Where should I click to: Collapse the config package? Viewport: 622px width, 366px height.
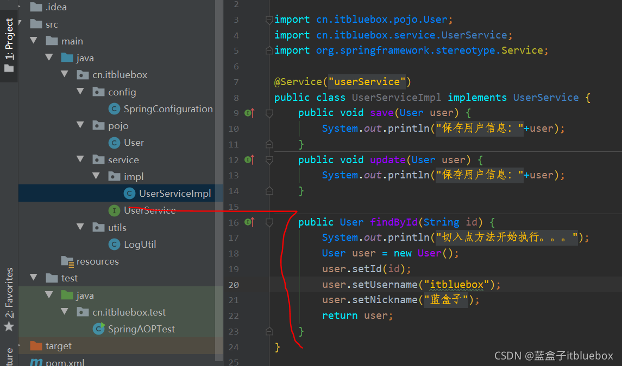(80, 92)
